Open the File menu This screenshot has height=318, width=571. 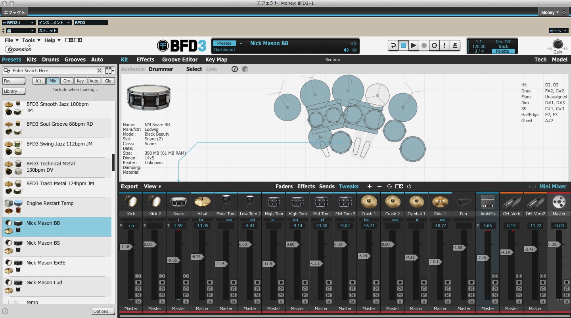click(11, 40)
